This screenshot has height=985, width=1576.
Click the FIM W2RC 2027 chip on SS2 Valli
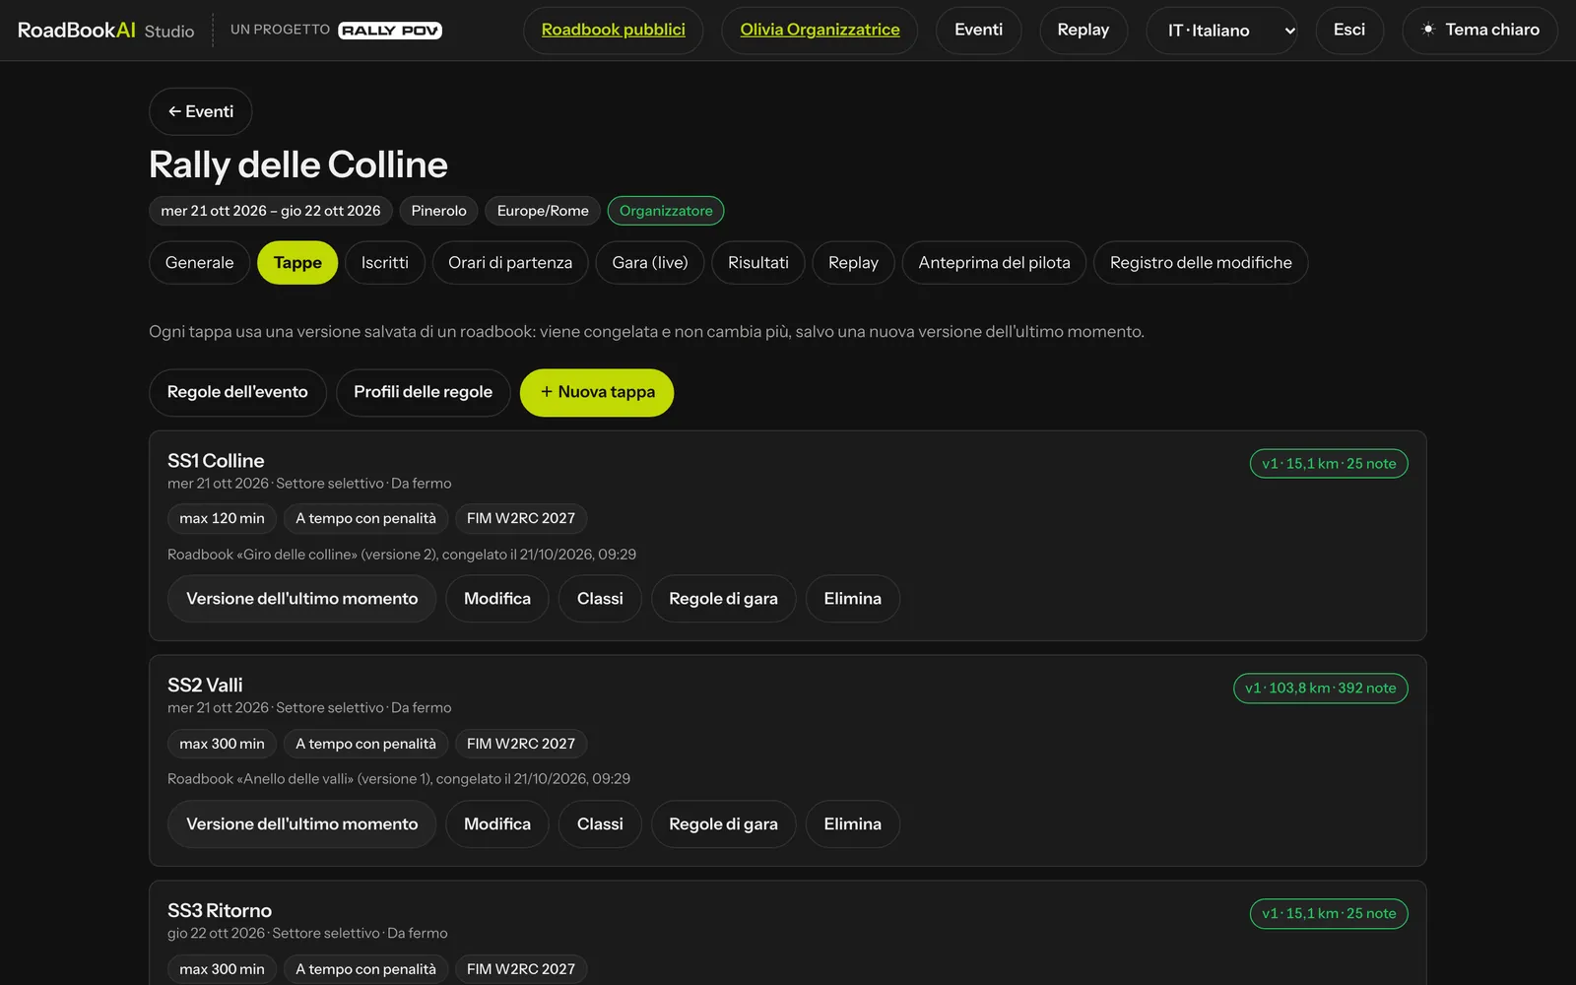(x=521, y=744)
